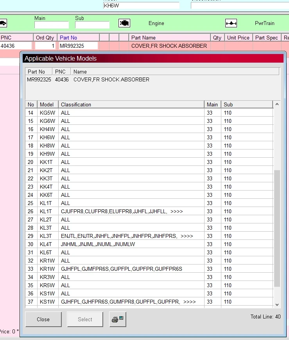Select row 30 classification JNHML,JNJML,JNUML,JNUMLW
The image size is (289, 340).
coord(149,244)
